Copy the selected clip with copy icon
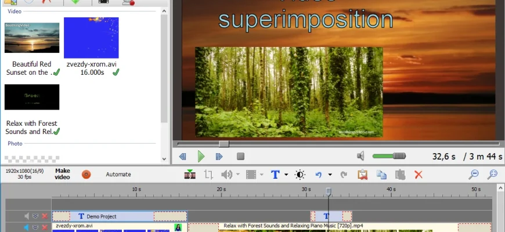This screenshot has height=232, width=505. click(x=381, y=175)
